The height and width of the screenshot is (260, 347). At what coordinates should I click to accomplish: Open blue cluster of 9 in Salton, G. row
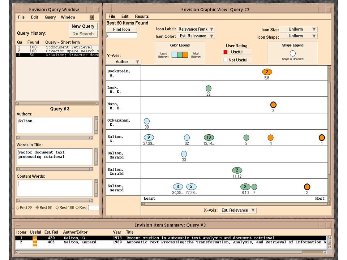(149, 137)
